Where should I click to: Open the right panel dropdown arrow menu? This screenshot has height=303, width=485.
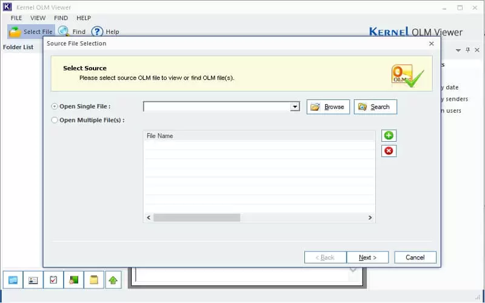pos(458,50)
